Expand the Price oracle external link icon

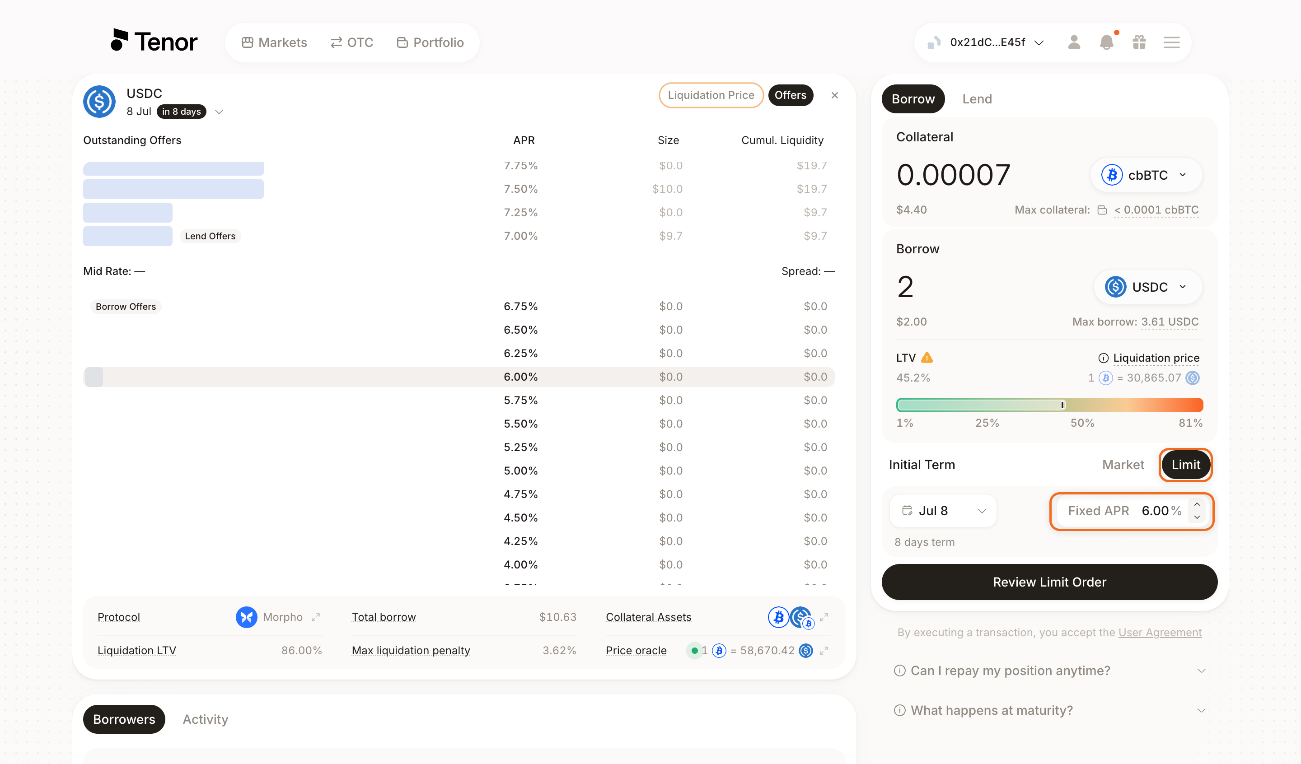(824, 650)
